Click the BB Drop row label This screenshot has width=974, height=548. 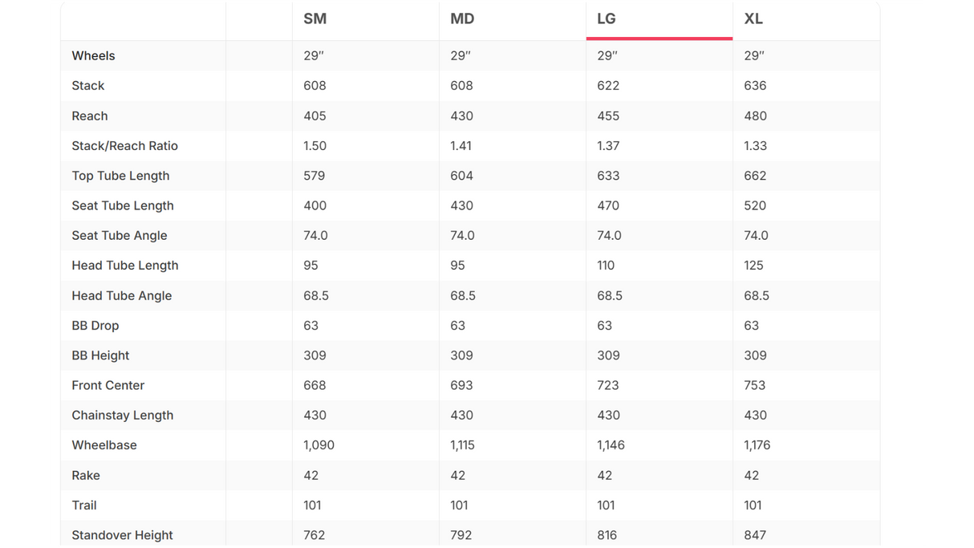point(95,326)
